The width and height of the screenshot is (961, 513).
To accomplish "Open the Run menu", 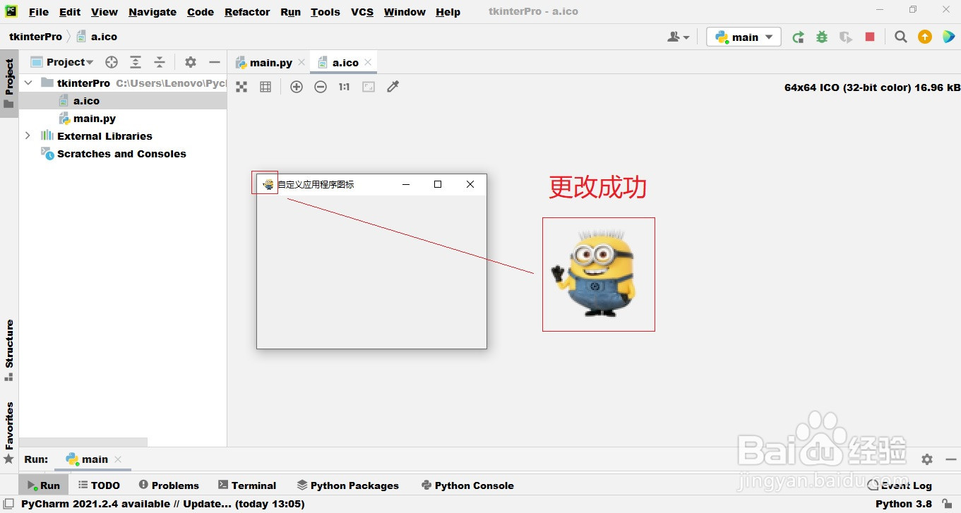I will pyautogui.click(x=290, y=12).
